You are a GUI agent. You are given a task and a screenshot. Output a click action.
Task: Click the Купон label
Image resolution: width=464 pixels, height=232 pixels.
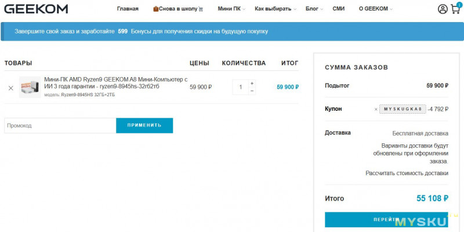(333, 109)
